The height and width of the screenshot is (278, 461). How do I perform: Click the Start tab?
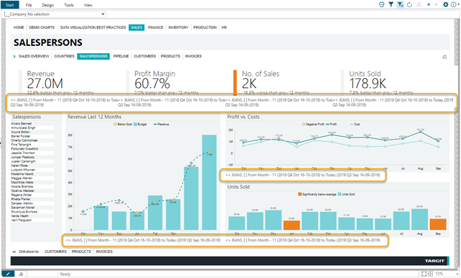[x=10, y=5]
